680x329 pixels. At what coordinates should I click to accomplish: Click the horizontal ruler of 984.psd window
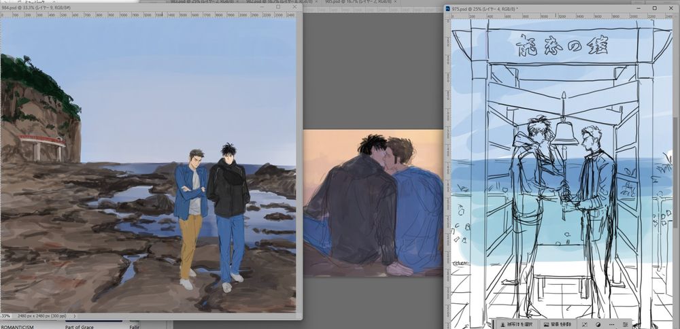(x=148, y=15)
